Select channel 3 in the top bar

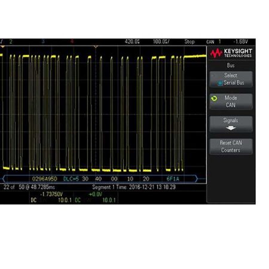[43, 41]
